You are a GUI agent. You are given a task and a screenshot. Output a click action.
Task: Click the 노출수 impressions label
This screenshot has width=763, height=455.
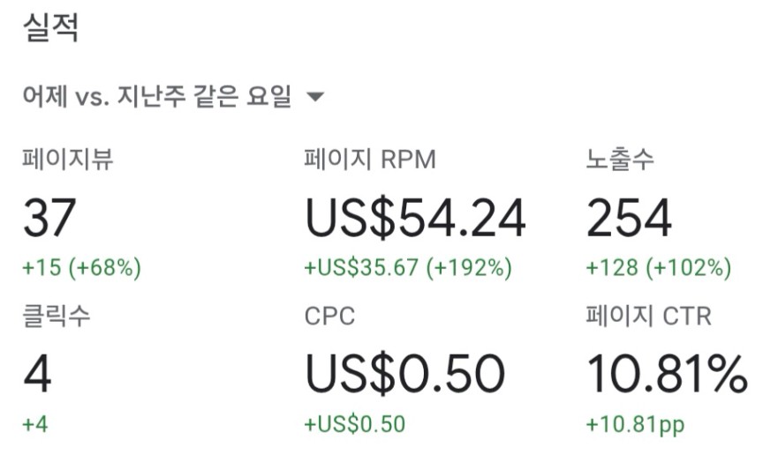point(620,159)
